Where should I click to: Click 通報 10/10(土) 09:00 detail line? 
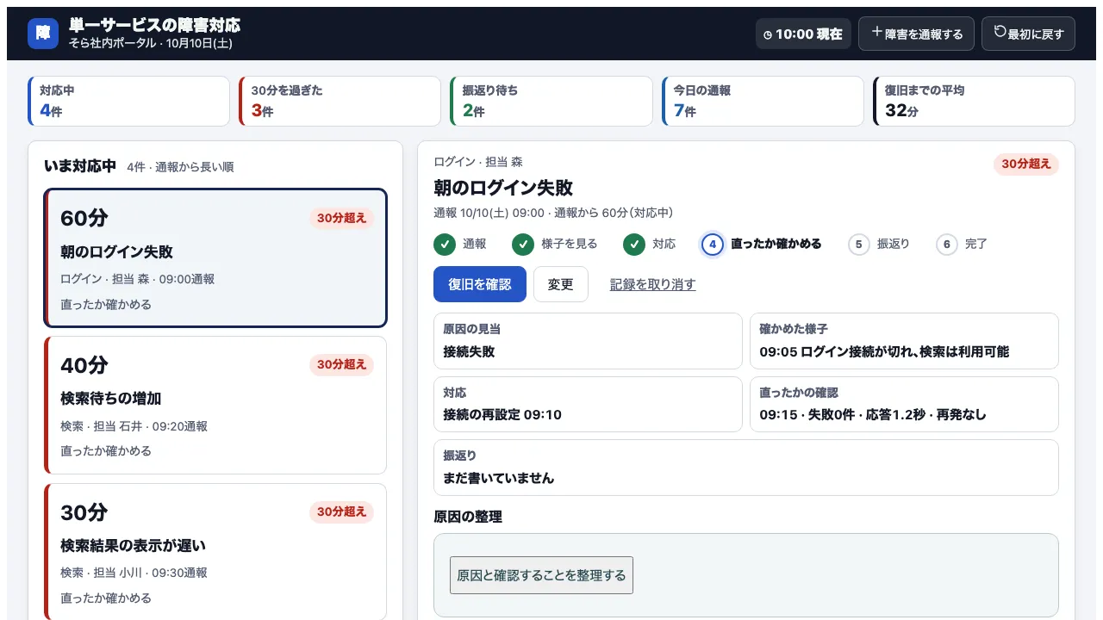tap(553, 213)
